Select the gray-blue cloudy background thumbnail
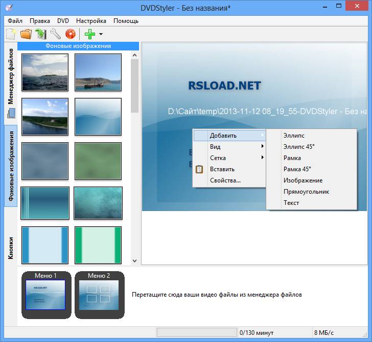 tap(45, 161)
